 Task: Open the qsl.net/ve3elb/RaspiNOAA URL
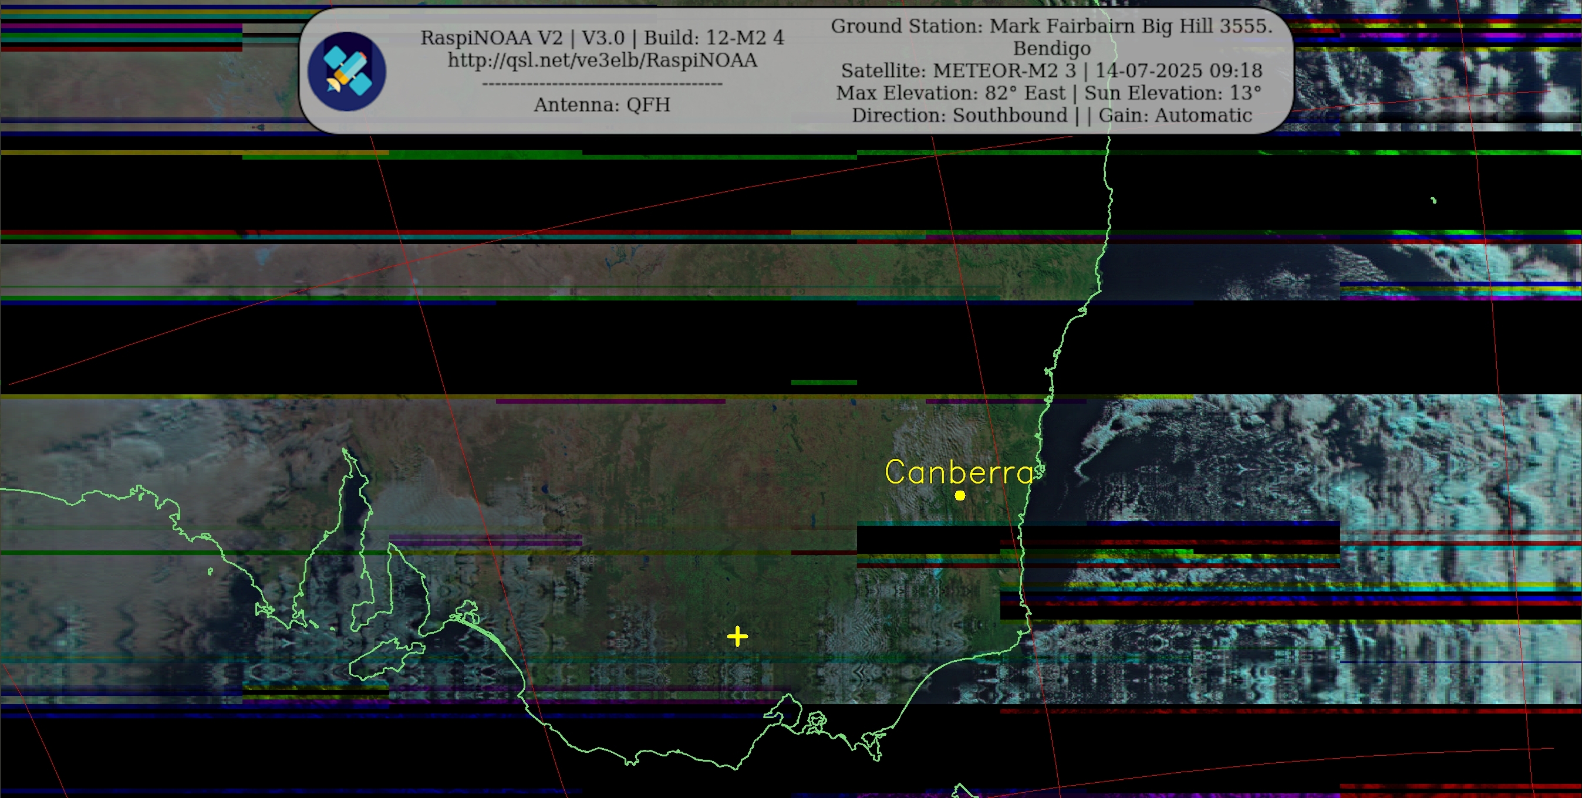(602, 60)
